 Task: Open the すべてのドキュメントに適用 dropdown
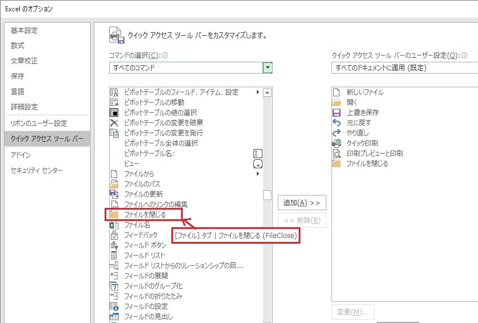pyautogui.click(x=405, y=68)
